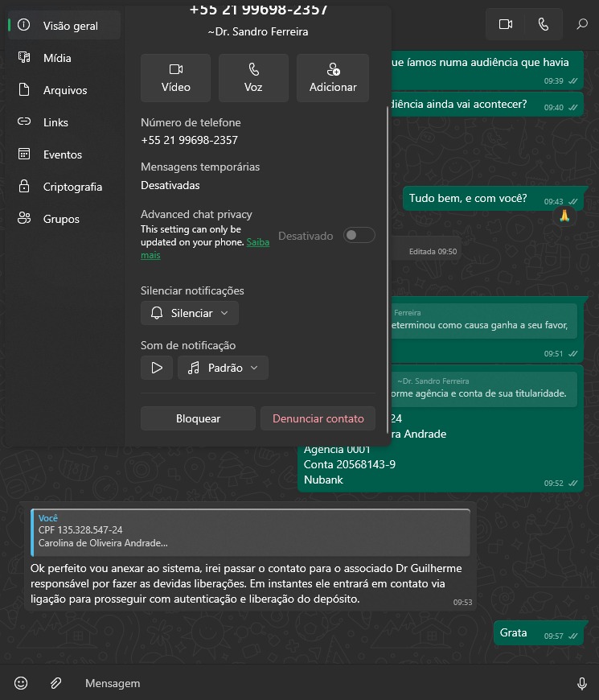Click the attach file paperclip icon
The image size is (599, 700).
coord(55,683)
